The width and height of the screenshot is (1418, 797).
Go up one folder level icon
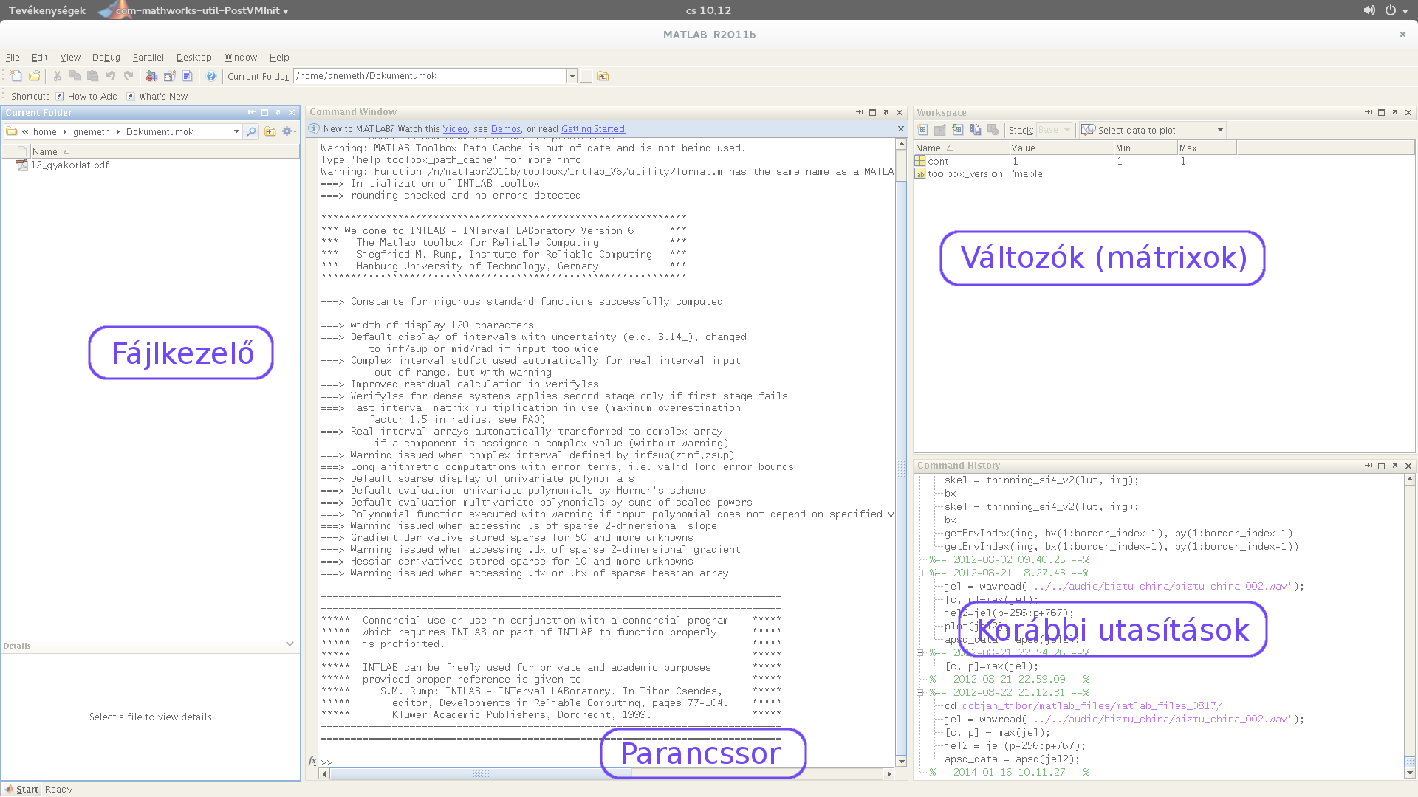click(x=270, y=131)
